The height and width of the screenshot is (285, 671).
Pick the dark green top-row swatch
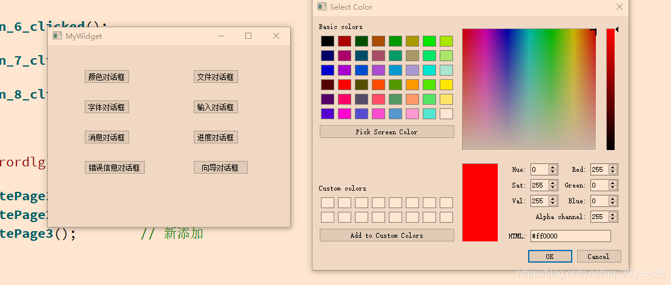[x=361, y=41]
